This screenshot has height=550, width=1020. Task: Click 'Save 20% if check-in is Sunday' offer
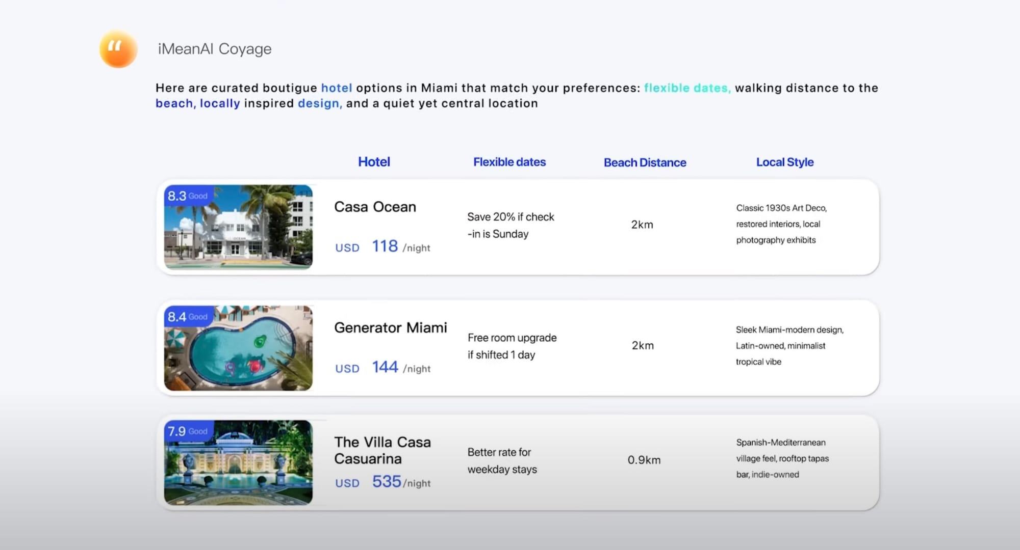(x=510, y=225)
